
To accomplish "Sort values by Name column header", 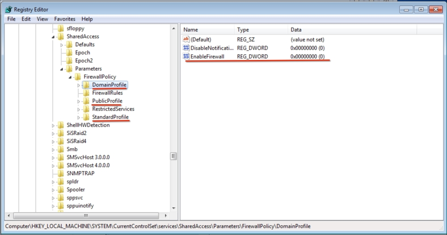I will 208,30.
